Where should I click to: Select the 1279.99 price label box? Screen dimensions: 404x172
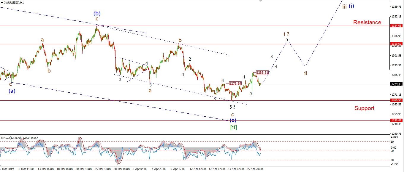(x=235, y=83)
